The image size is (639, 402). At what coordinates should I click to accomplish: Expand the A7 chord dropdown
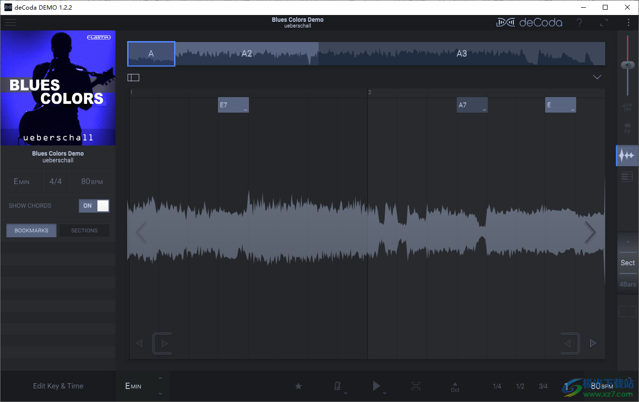click(484, 110)
